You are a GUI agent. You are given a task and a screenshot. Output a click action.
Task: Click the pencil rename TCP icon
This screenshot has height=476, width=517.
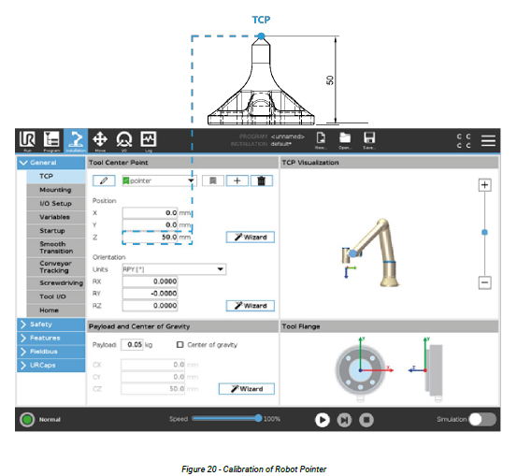click(104, 180)
